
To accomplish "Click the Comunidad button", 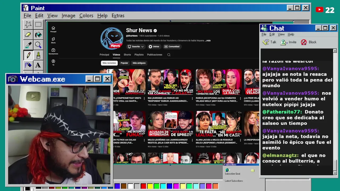I will pos(172,46).
